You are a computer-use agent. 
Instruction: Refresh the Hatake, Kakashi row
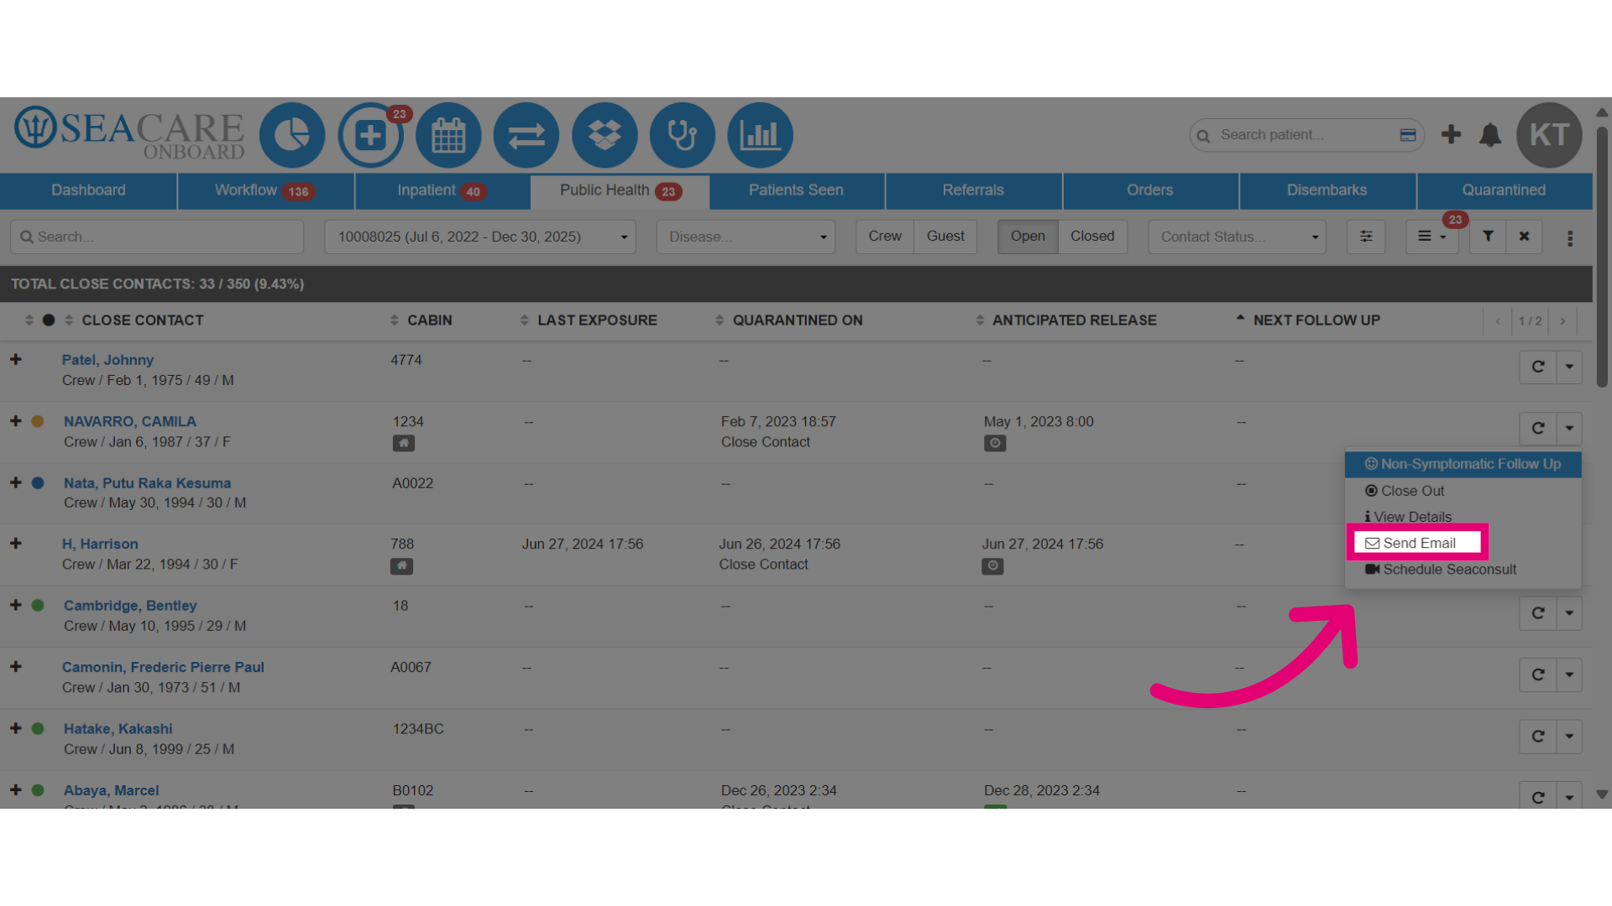pos(1538,737)
